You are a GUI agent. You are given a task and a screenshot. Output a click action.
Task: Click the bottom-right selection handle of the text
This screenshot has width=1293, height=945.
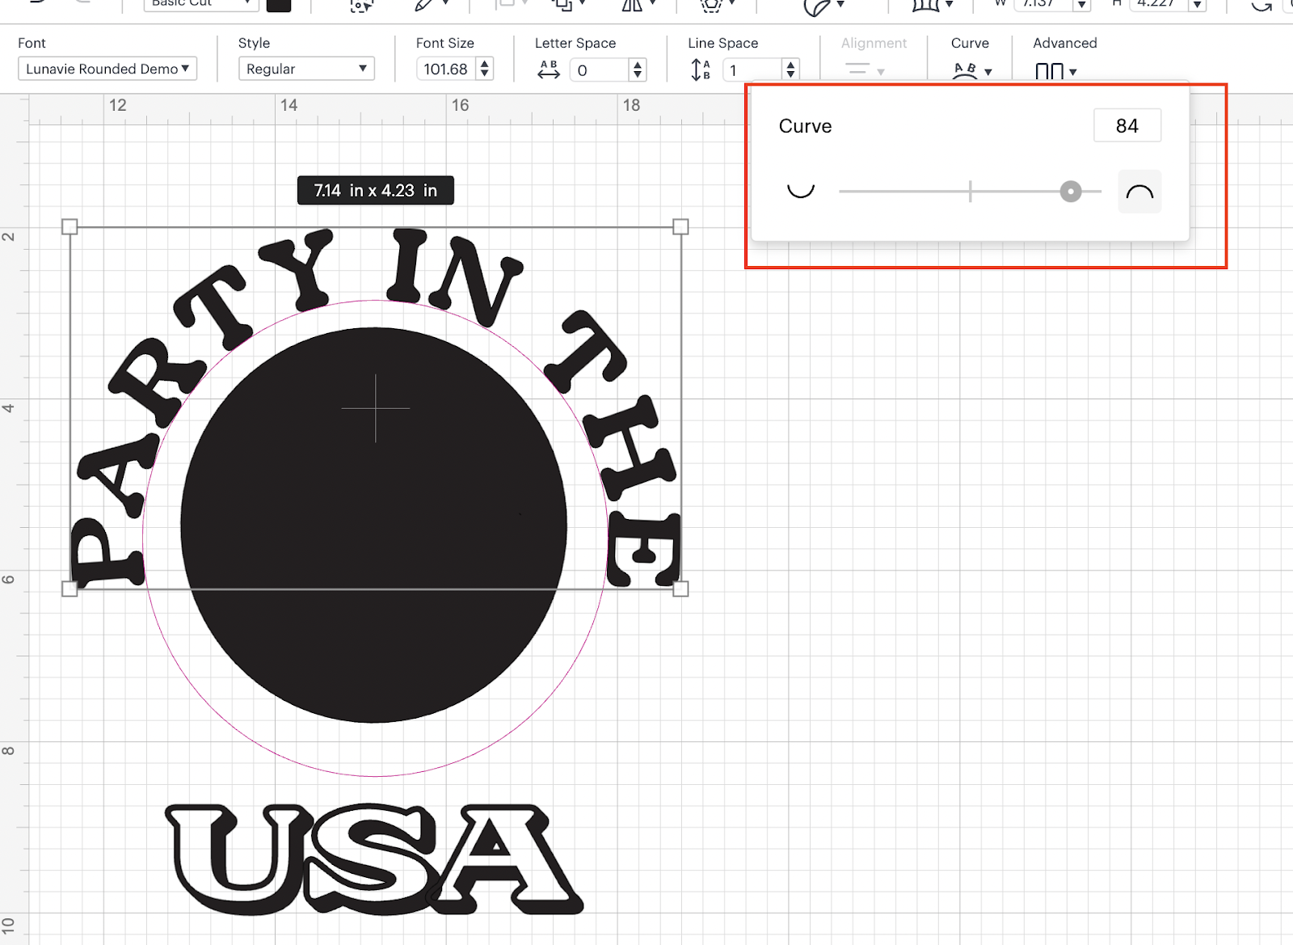680,589
